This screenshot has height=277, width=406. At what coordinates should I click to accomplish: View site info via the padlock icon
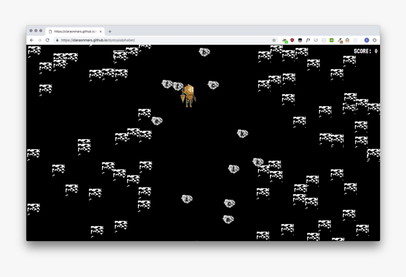pos(57,40)
